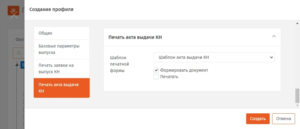This screenshot has width=300, height=129.
Task: Cancel with the Отмена button
Action: [283, 119]
